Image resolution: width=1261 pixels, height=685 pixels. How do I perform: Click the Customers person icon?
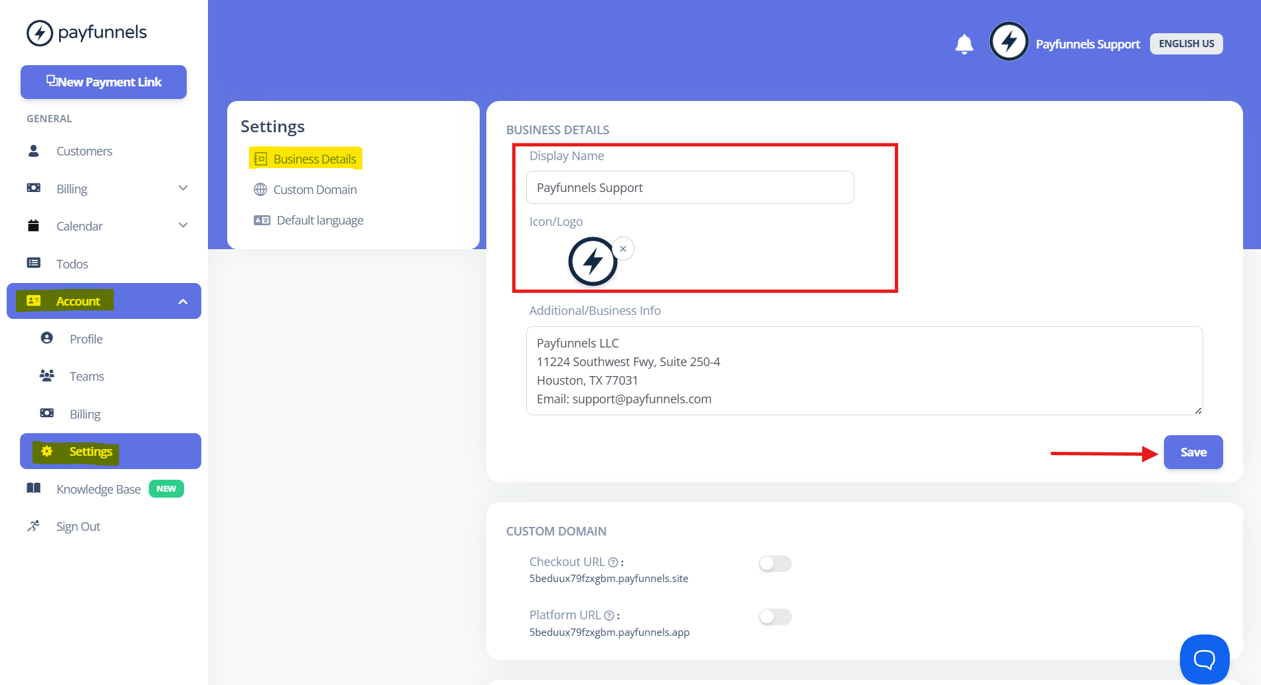tap(33, 151)
